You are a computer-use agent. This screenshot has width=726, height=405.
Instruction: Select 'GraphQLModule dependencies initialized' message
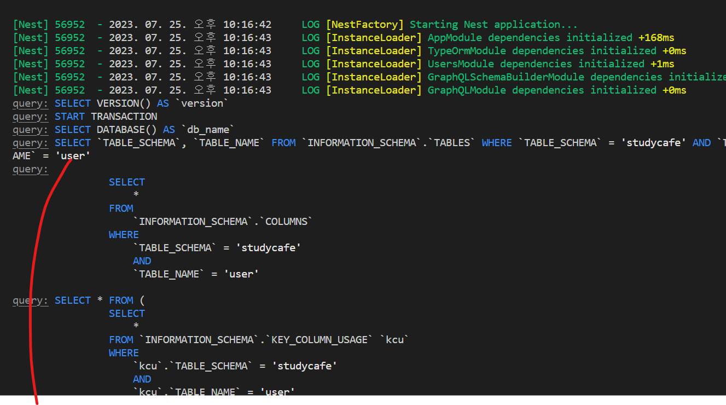pyautogui.click(x=542, y=90)
